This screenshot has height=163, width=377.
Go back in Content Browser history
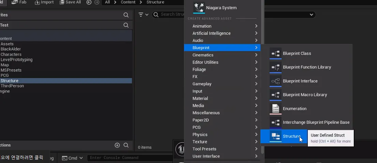(89, 2)
